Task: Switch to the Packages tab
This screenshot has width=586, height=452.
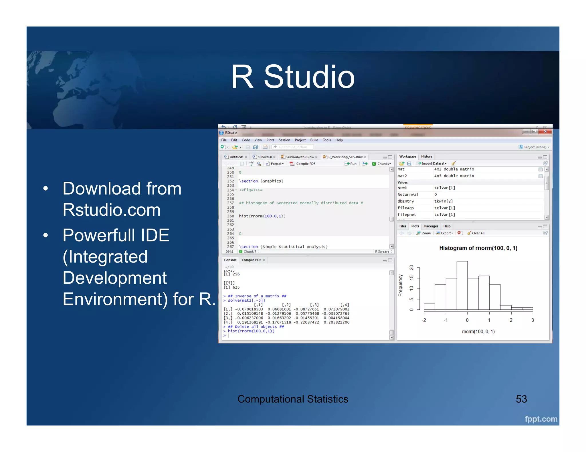Action: 431,226
